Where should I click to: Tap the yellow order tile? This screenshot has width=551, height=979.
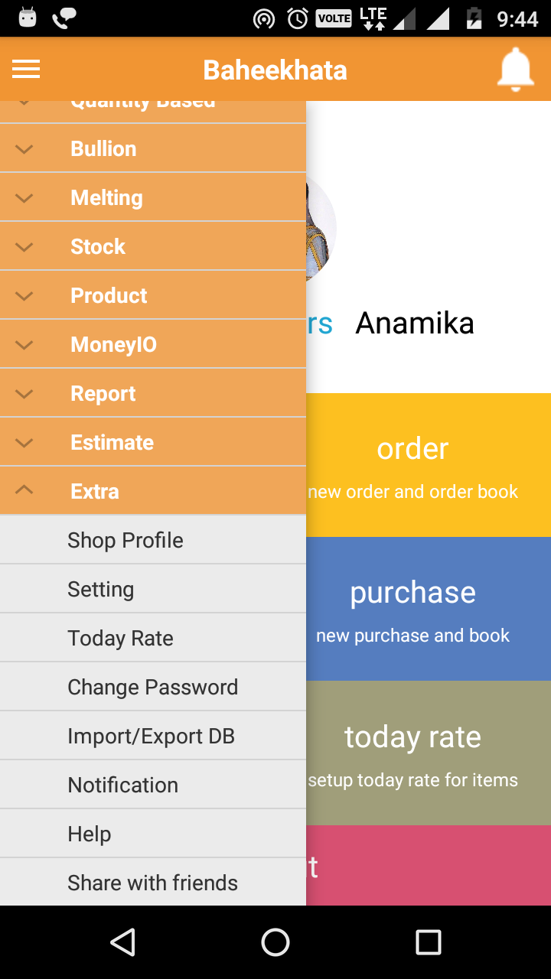point(429,465)
